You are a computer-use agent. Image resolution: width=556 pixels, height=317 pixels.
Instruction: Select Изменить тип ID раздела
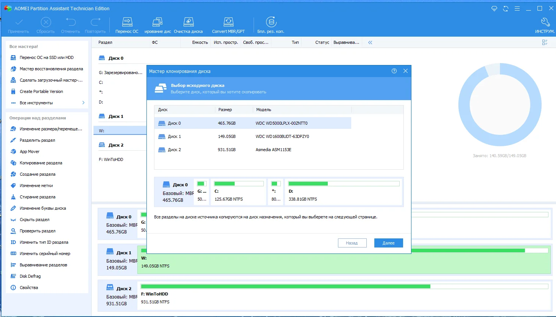(44, 242)
